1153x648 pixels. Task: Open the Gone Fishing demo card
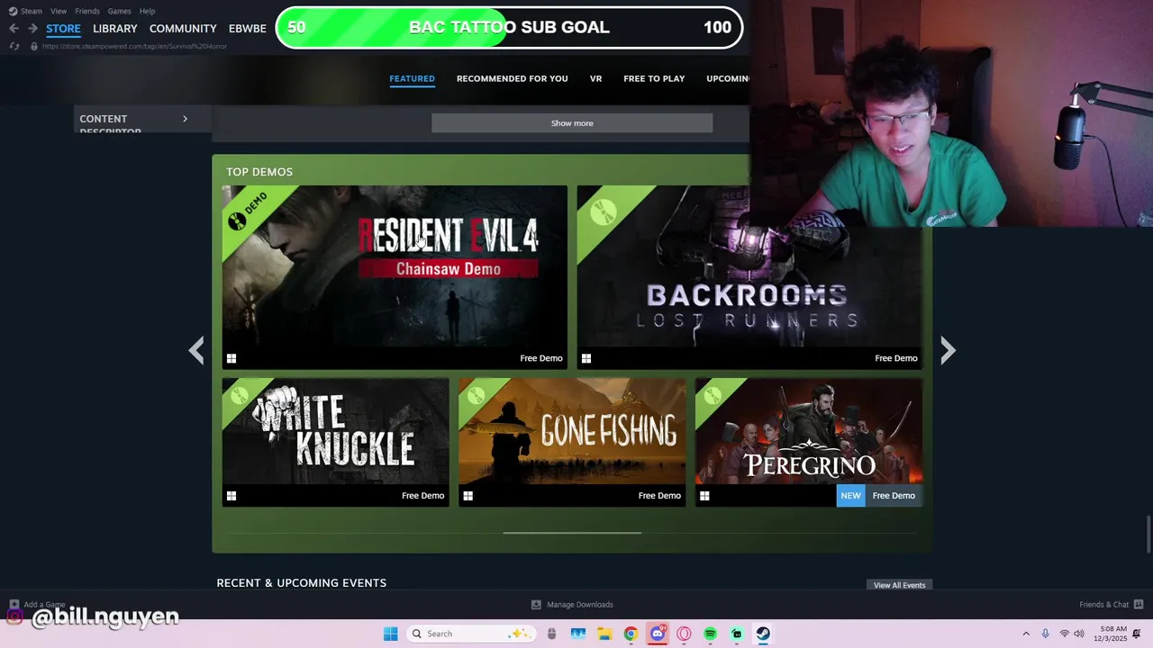(572, 442)
